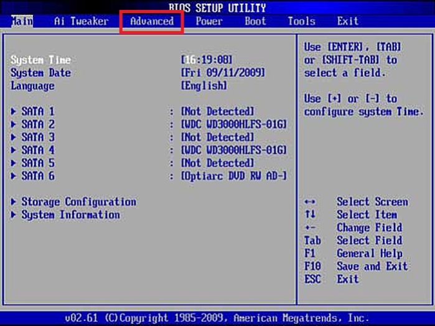Open the Storage Configuration submenu
This screenshot has height=326, width=435.
tap(79, 202)
